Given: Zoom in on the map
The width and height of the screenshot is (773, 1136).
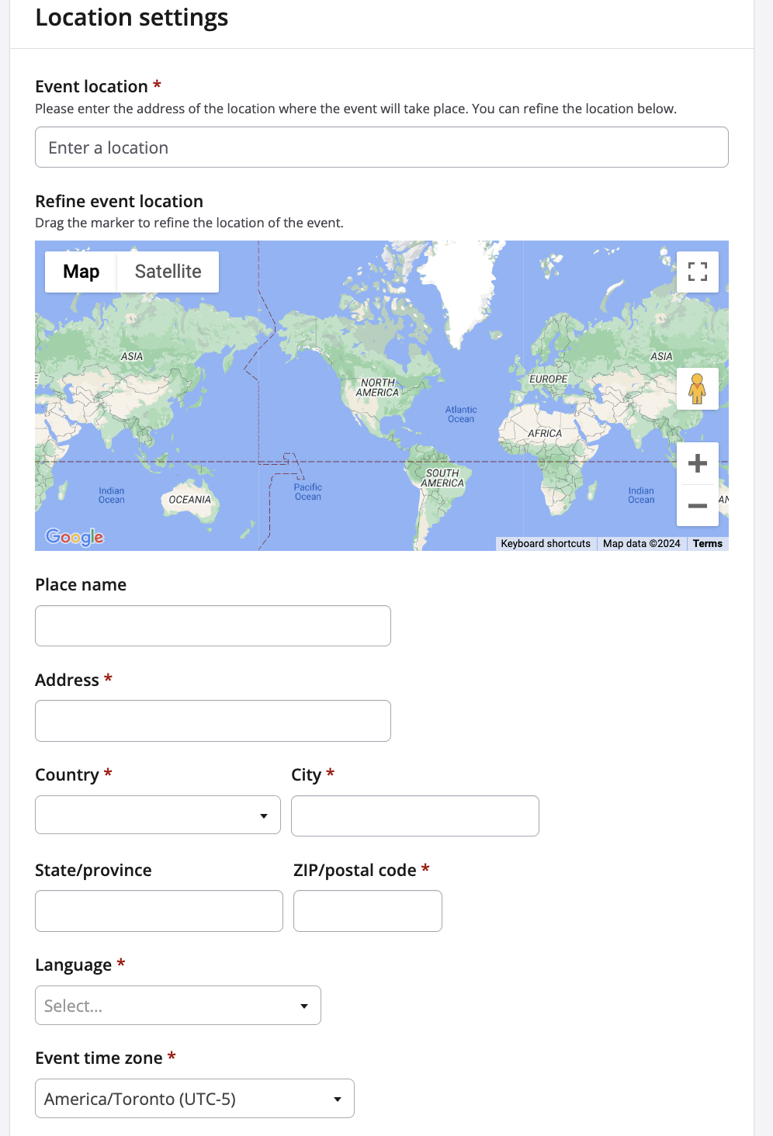Looking at the screenshot, I should 697,463.
